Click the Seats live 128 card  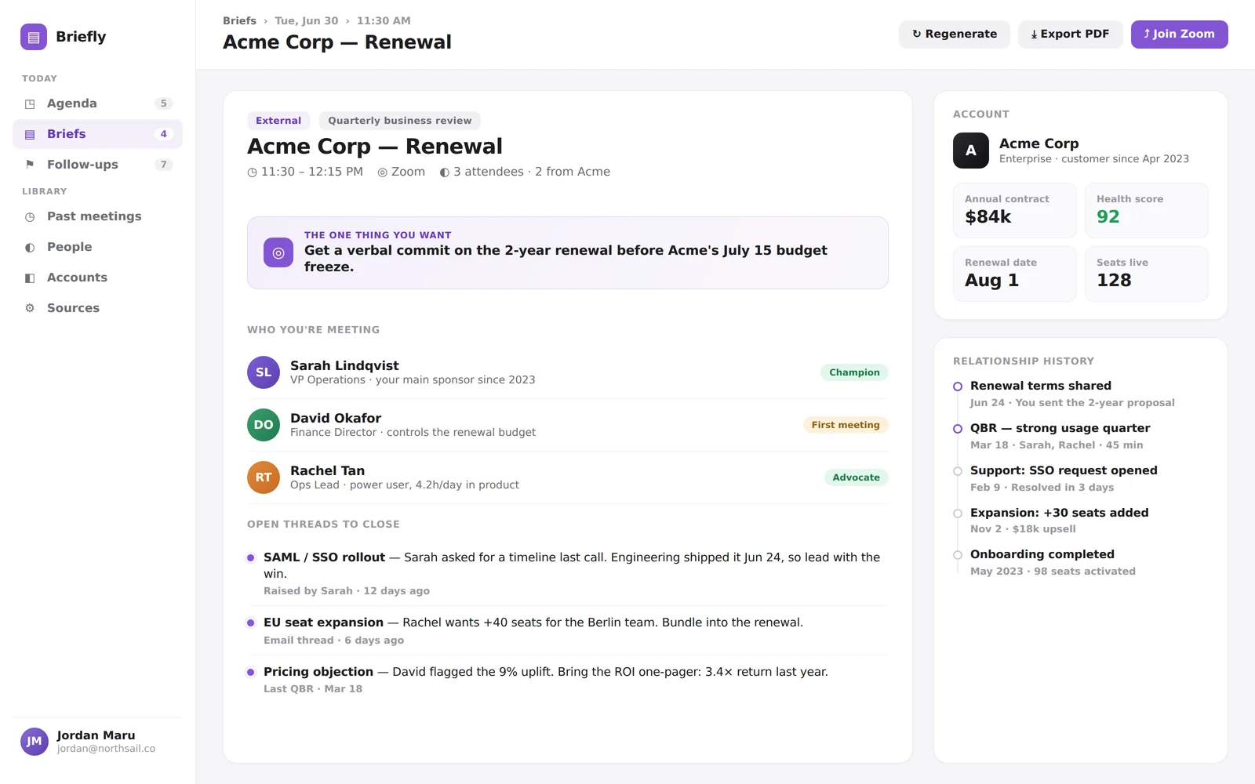pos(1147,274)
